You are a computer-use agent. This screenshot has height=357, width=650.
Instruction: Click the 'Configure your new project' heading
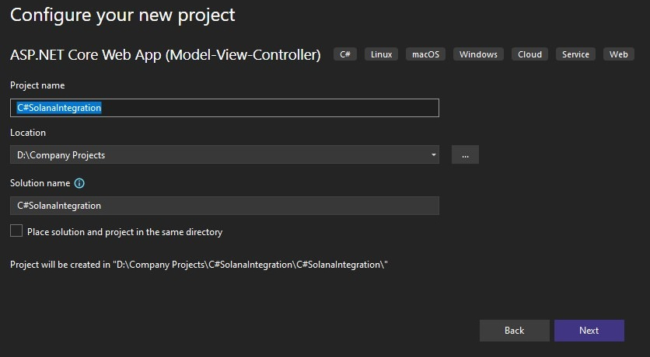pyautogui.click(x=123, y=16)
